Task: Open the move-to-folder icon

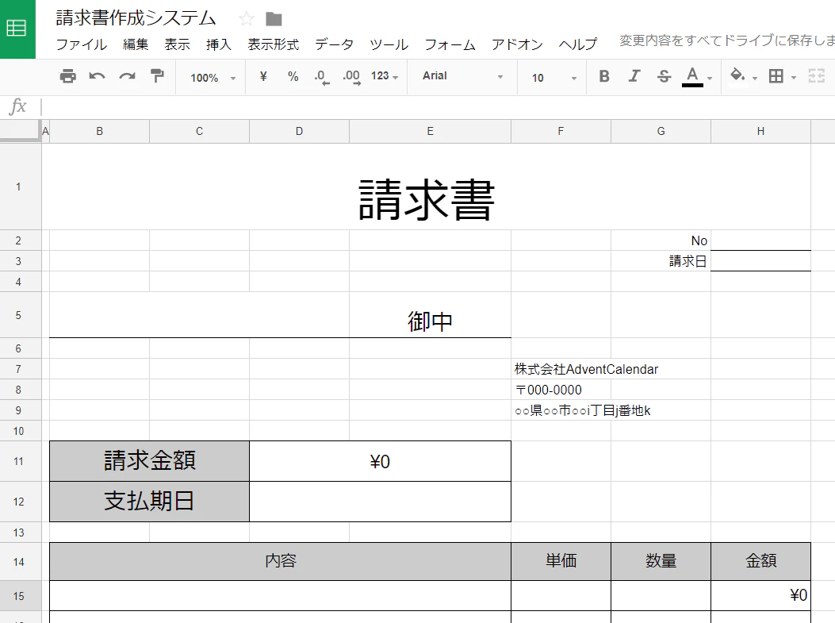Action: [274, 19]
